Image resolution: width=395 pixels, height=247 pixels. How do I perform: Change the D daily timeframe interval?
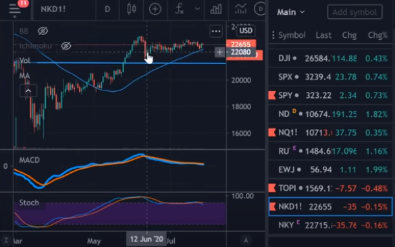(x=107, y=9)
